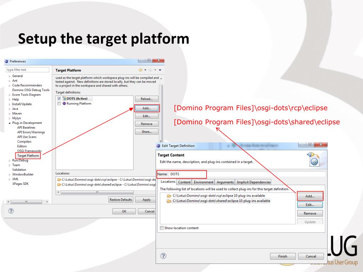This screenshot has width=363, height=272.
Task: Select Domino OSGi Debug tree item
Action: [31, 90]
